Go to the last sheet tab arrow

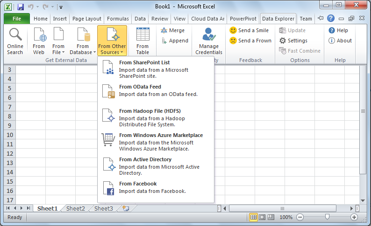(x=29, y=208)
